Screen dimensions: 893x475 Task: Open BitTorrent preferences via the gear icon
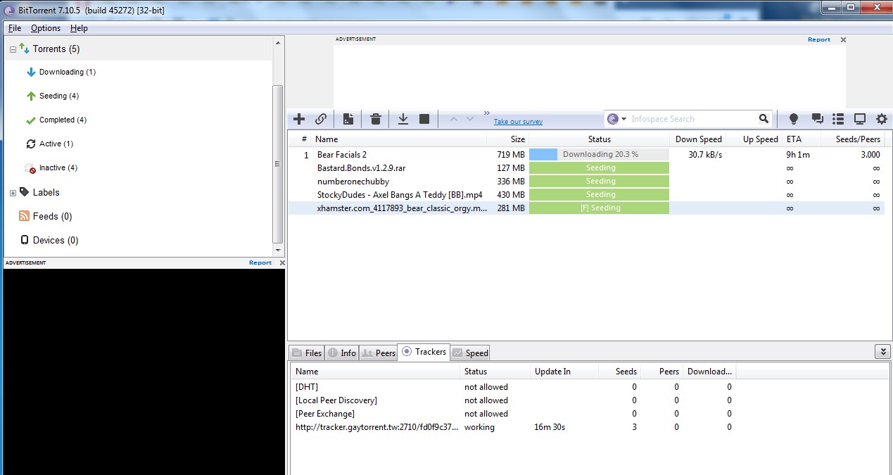[x=881, y=119]
